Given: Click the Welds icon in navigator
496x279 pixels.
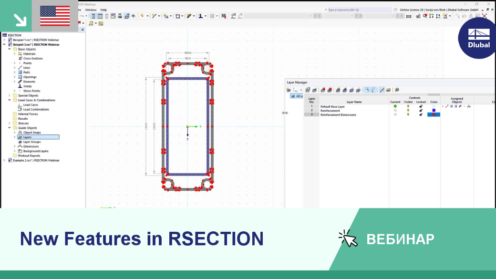Looking at the screenshot, I should pyautogui.click(x=20, y=86).
